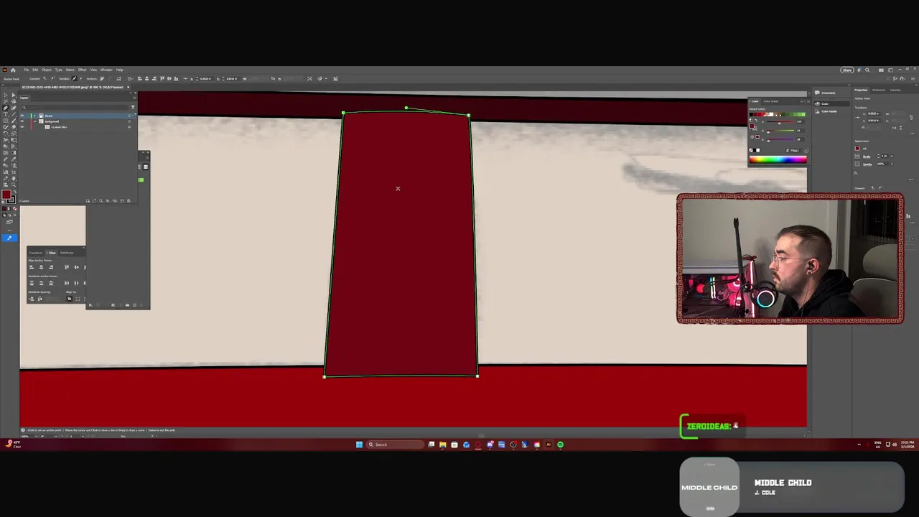919x517 pixels.
Task: Select the Rectangle tool
Action: point(6,121)
